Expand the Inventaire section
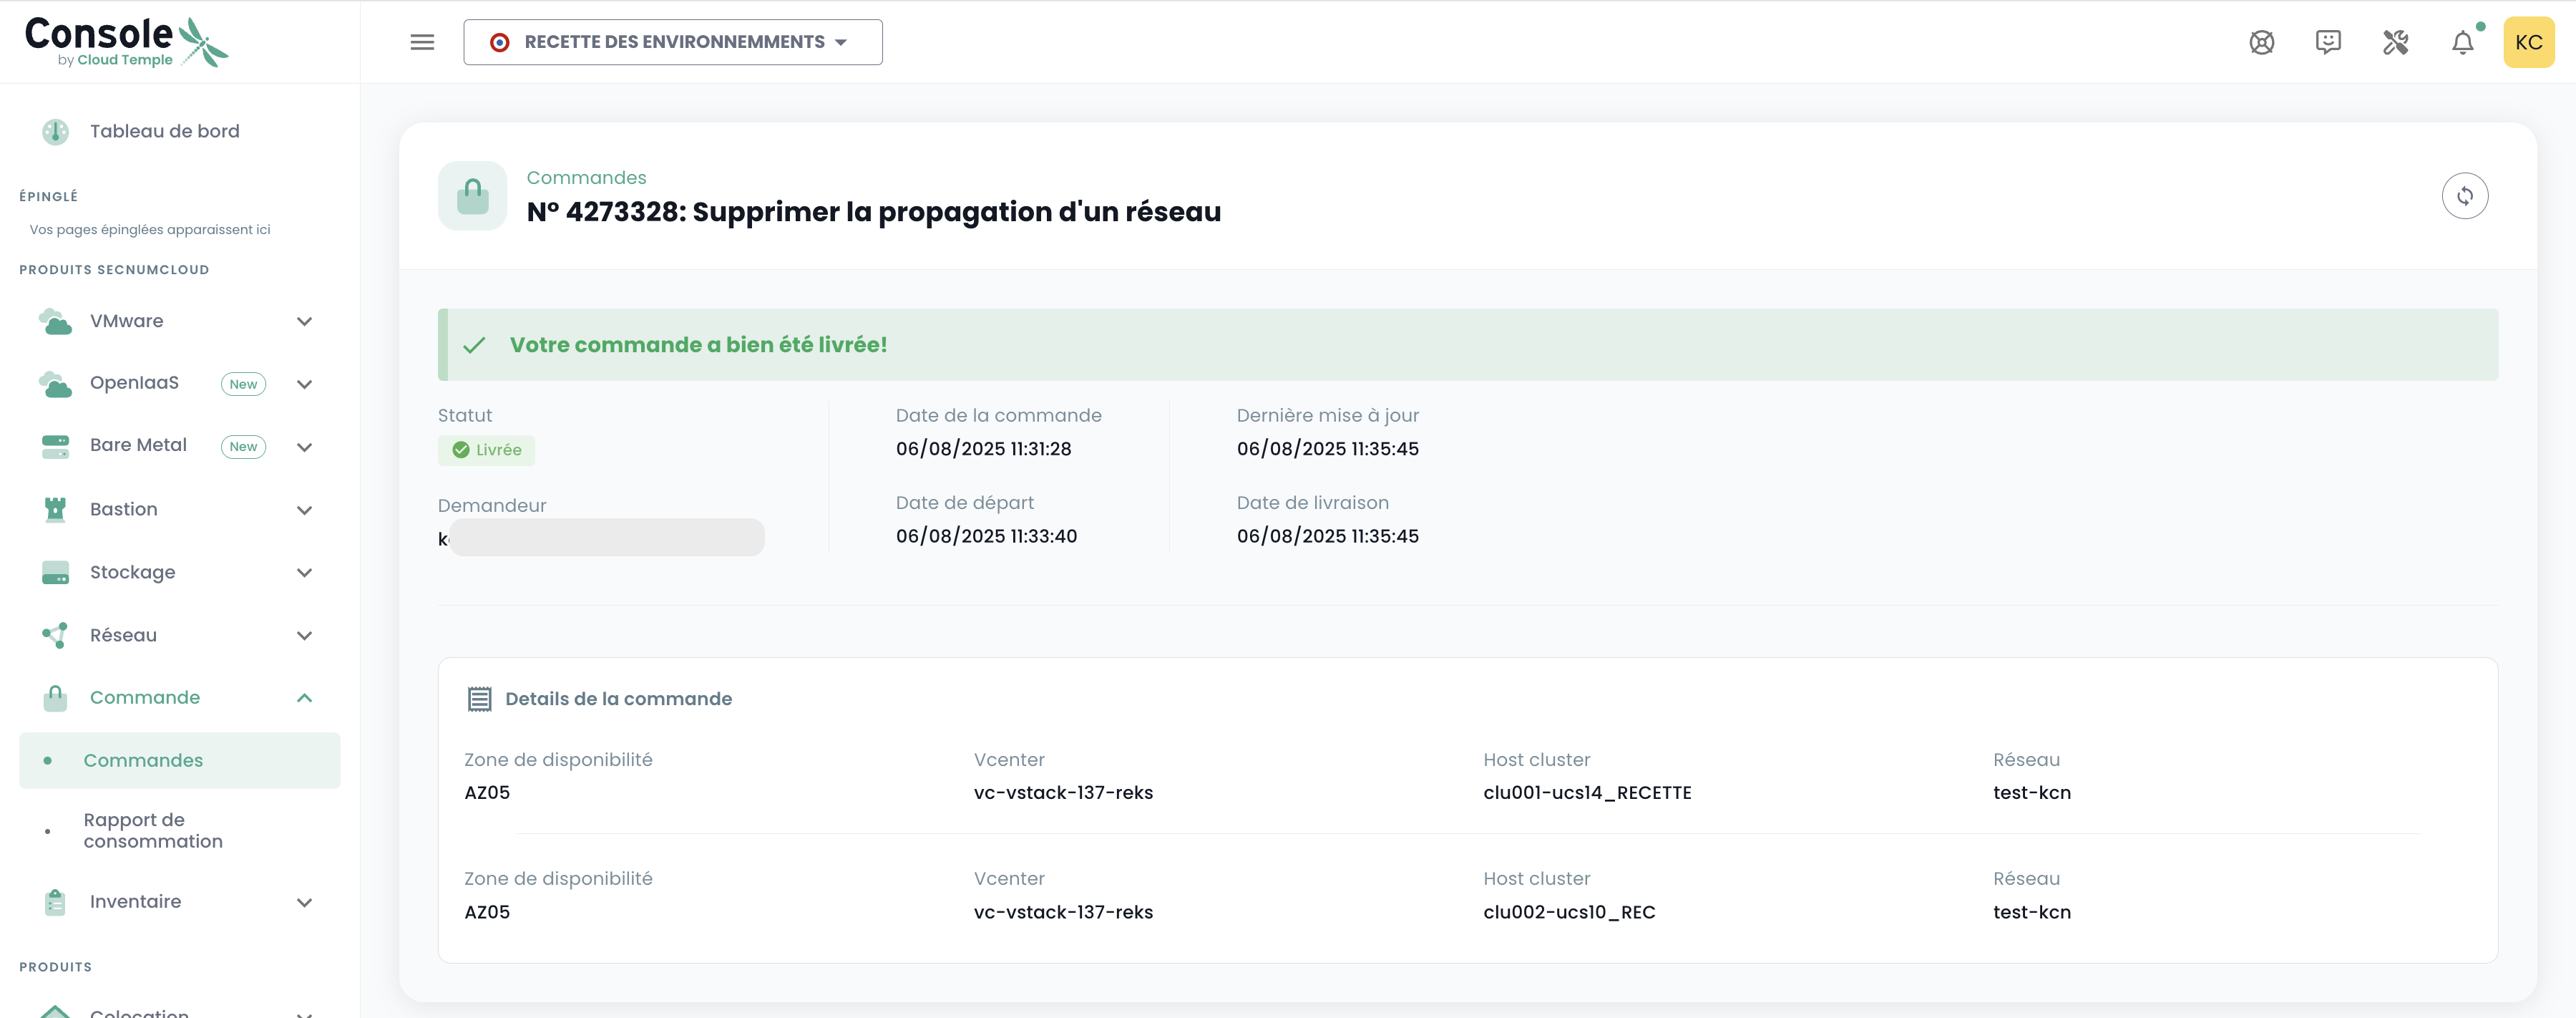 (304, 901)
